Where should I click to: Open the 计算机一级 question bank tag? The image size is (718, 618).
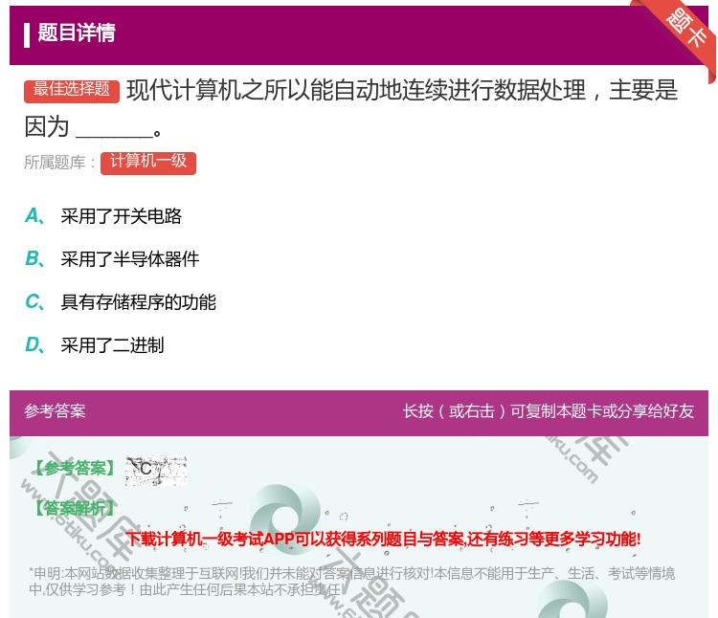click(148, 163)
